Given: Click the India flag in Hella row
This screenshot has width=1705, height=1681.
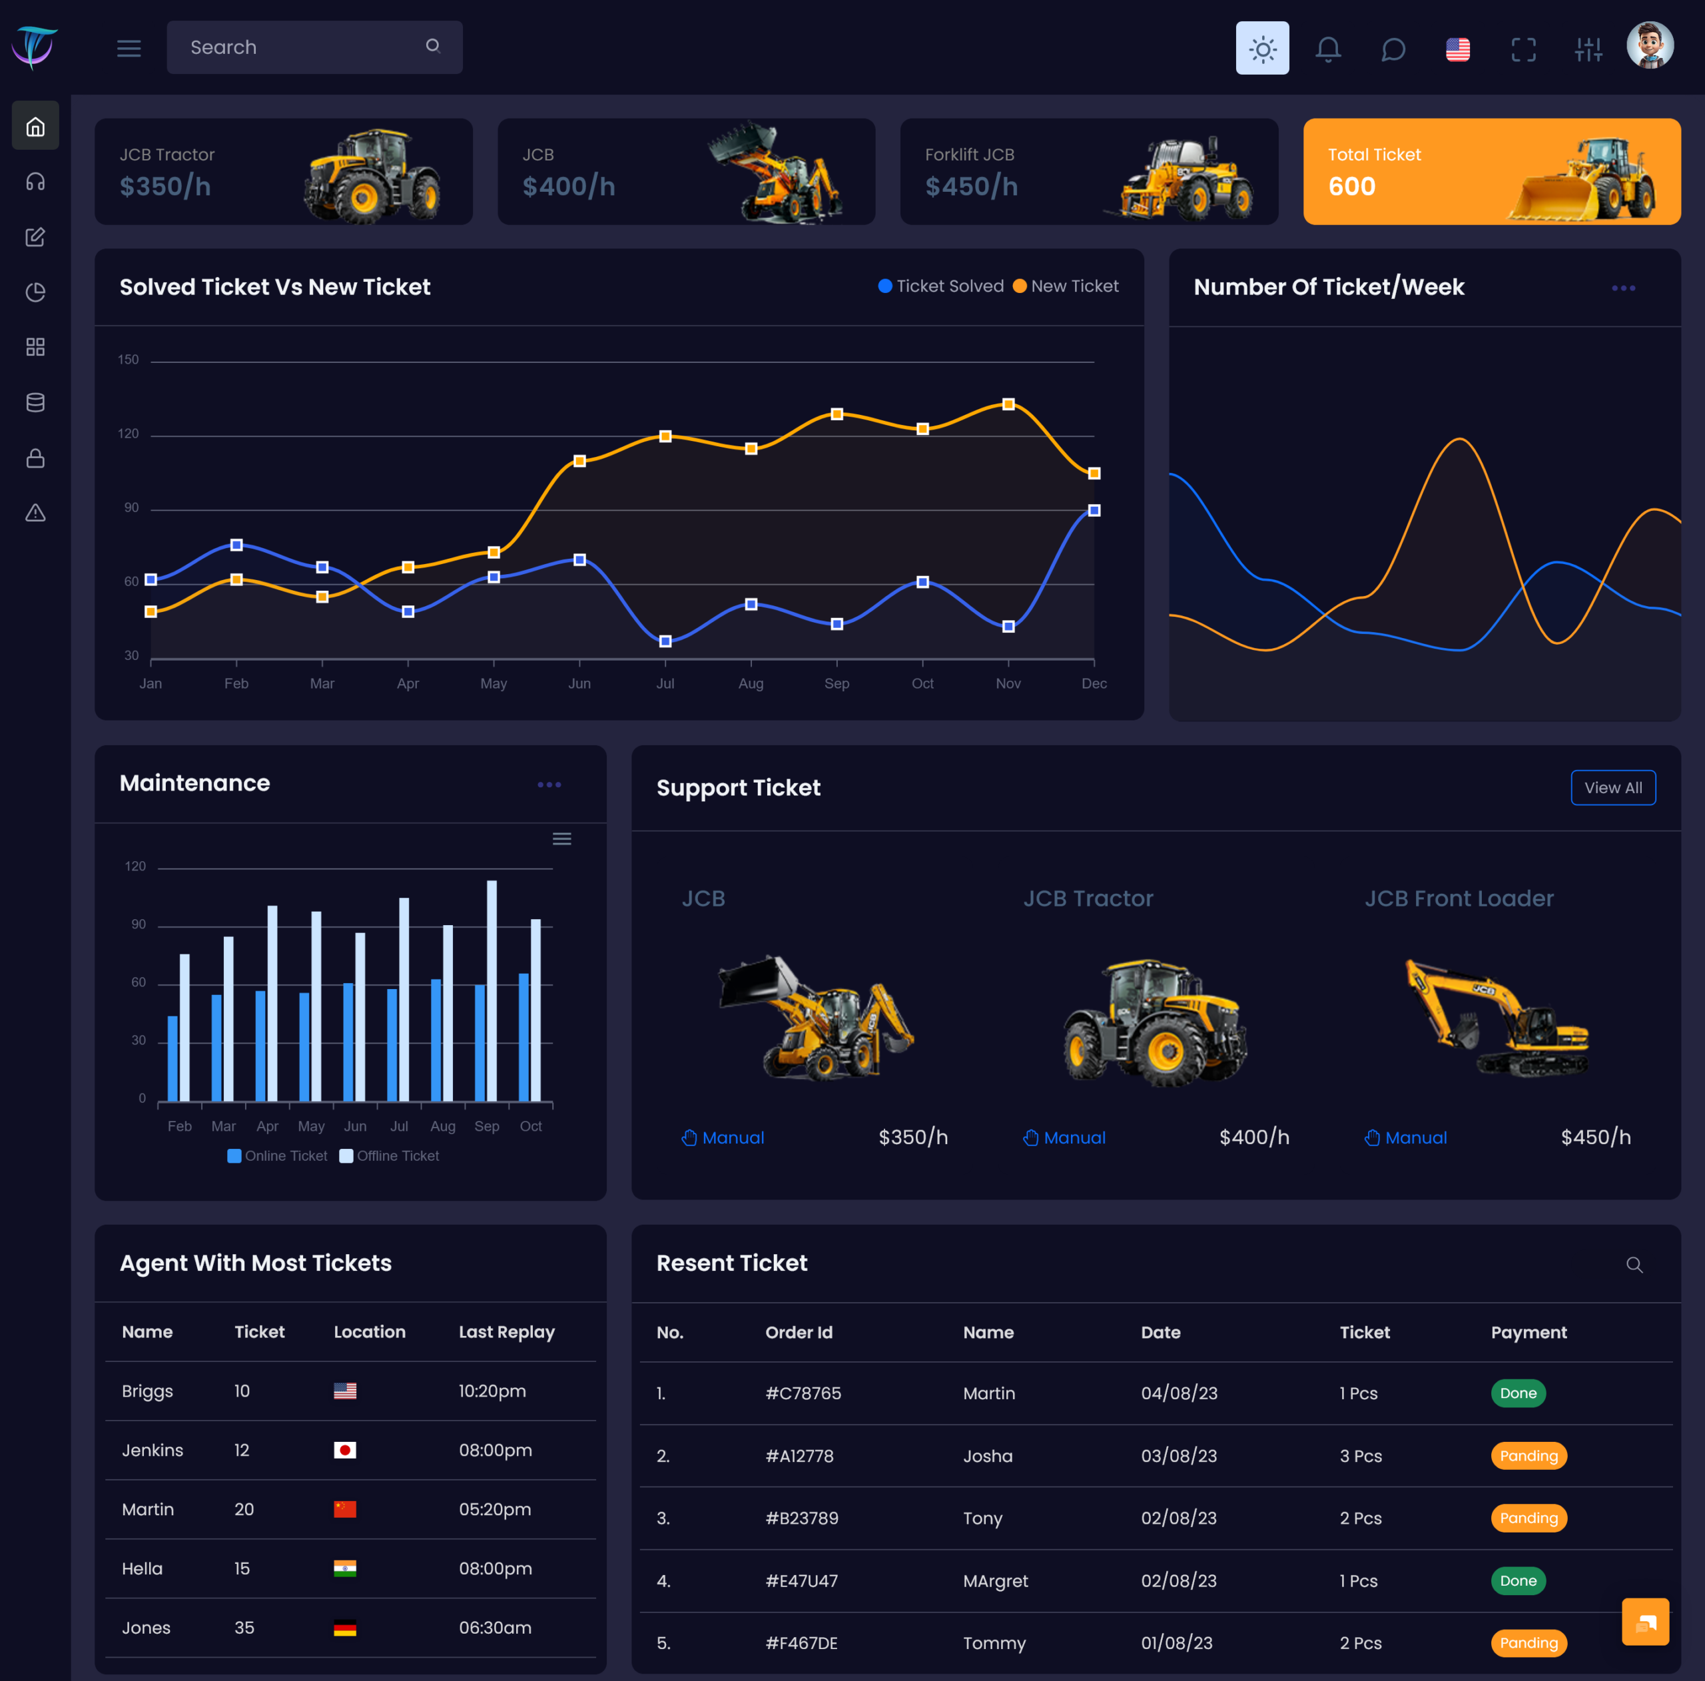Looking at the screenshot, I should [x=345, y=1568].
